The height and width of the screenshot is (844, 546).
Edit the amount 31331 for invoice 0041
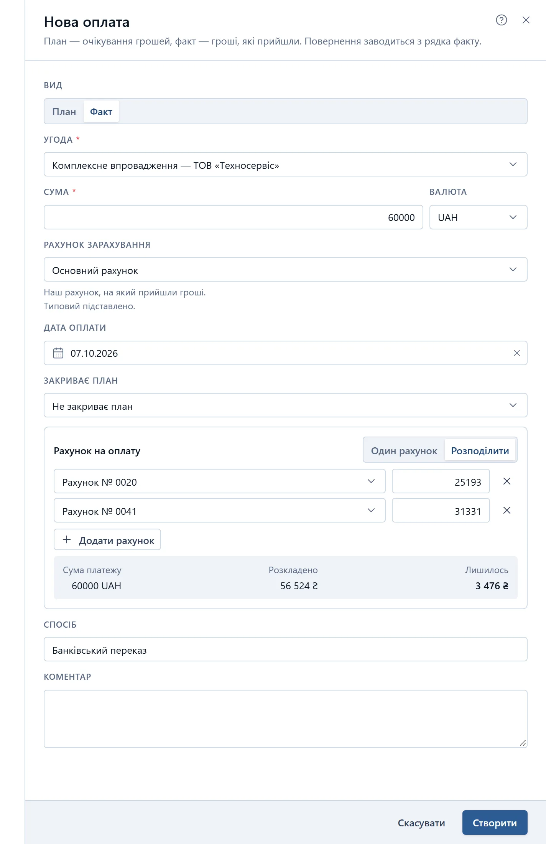click(x=441, y=511)
